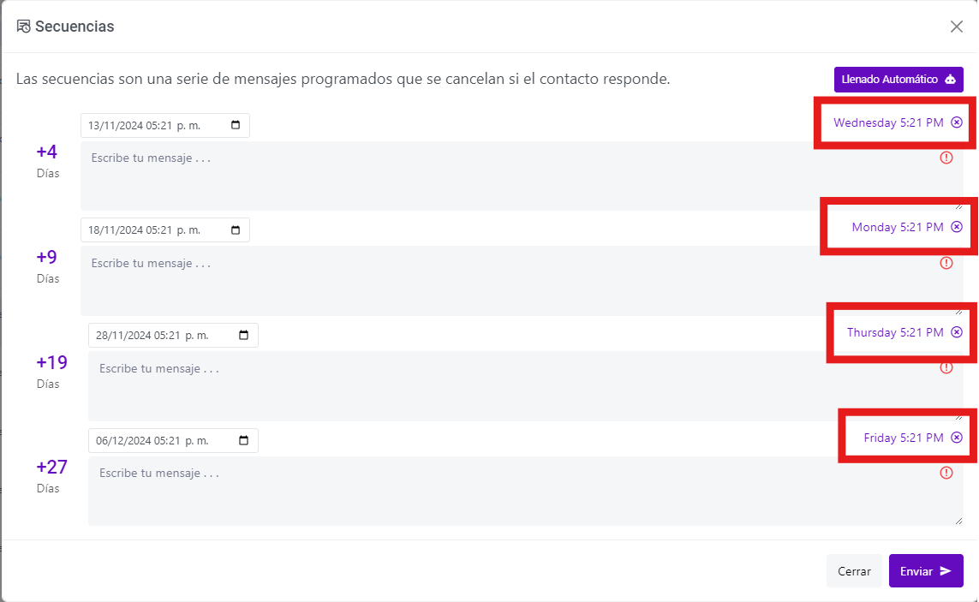Focus the +19 days message text area
This screenshot has height=602, width=979.
[527, 386]
